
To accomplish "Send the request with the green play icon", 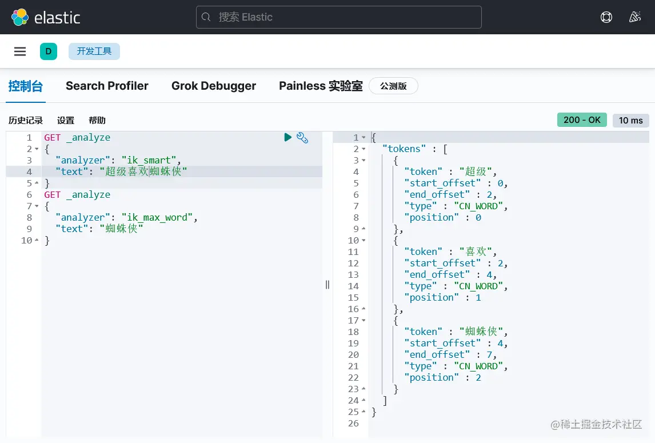I will 288,137.
